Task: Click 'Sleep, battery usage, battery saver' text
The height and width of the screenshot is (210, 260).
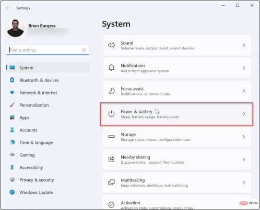Action: pyautogui.click(x=150, y=117)
